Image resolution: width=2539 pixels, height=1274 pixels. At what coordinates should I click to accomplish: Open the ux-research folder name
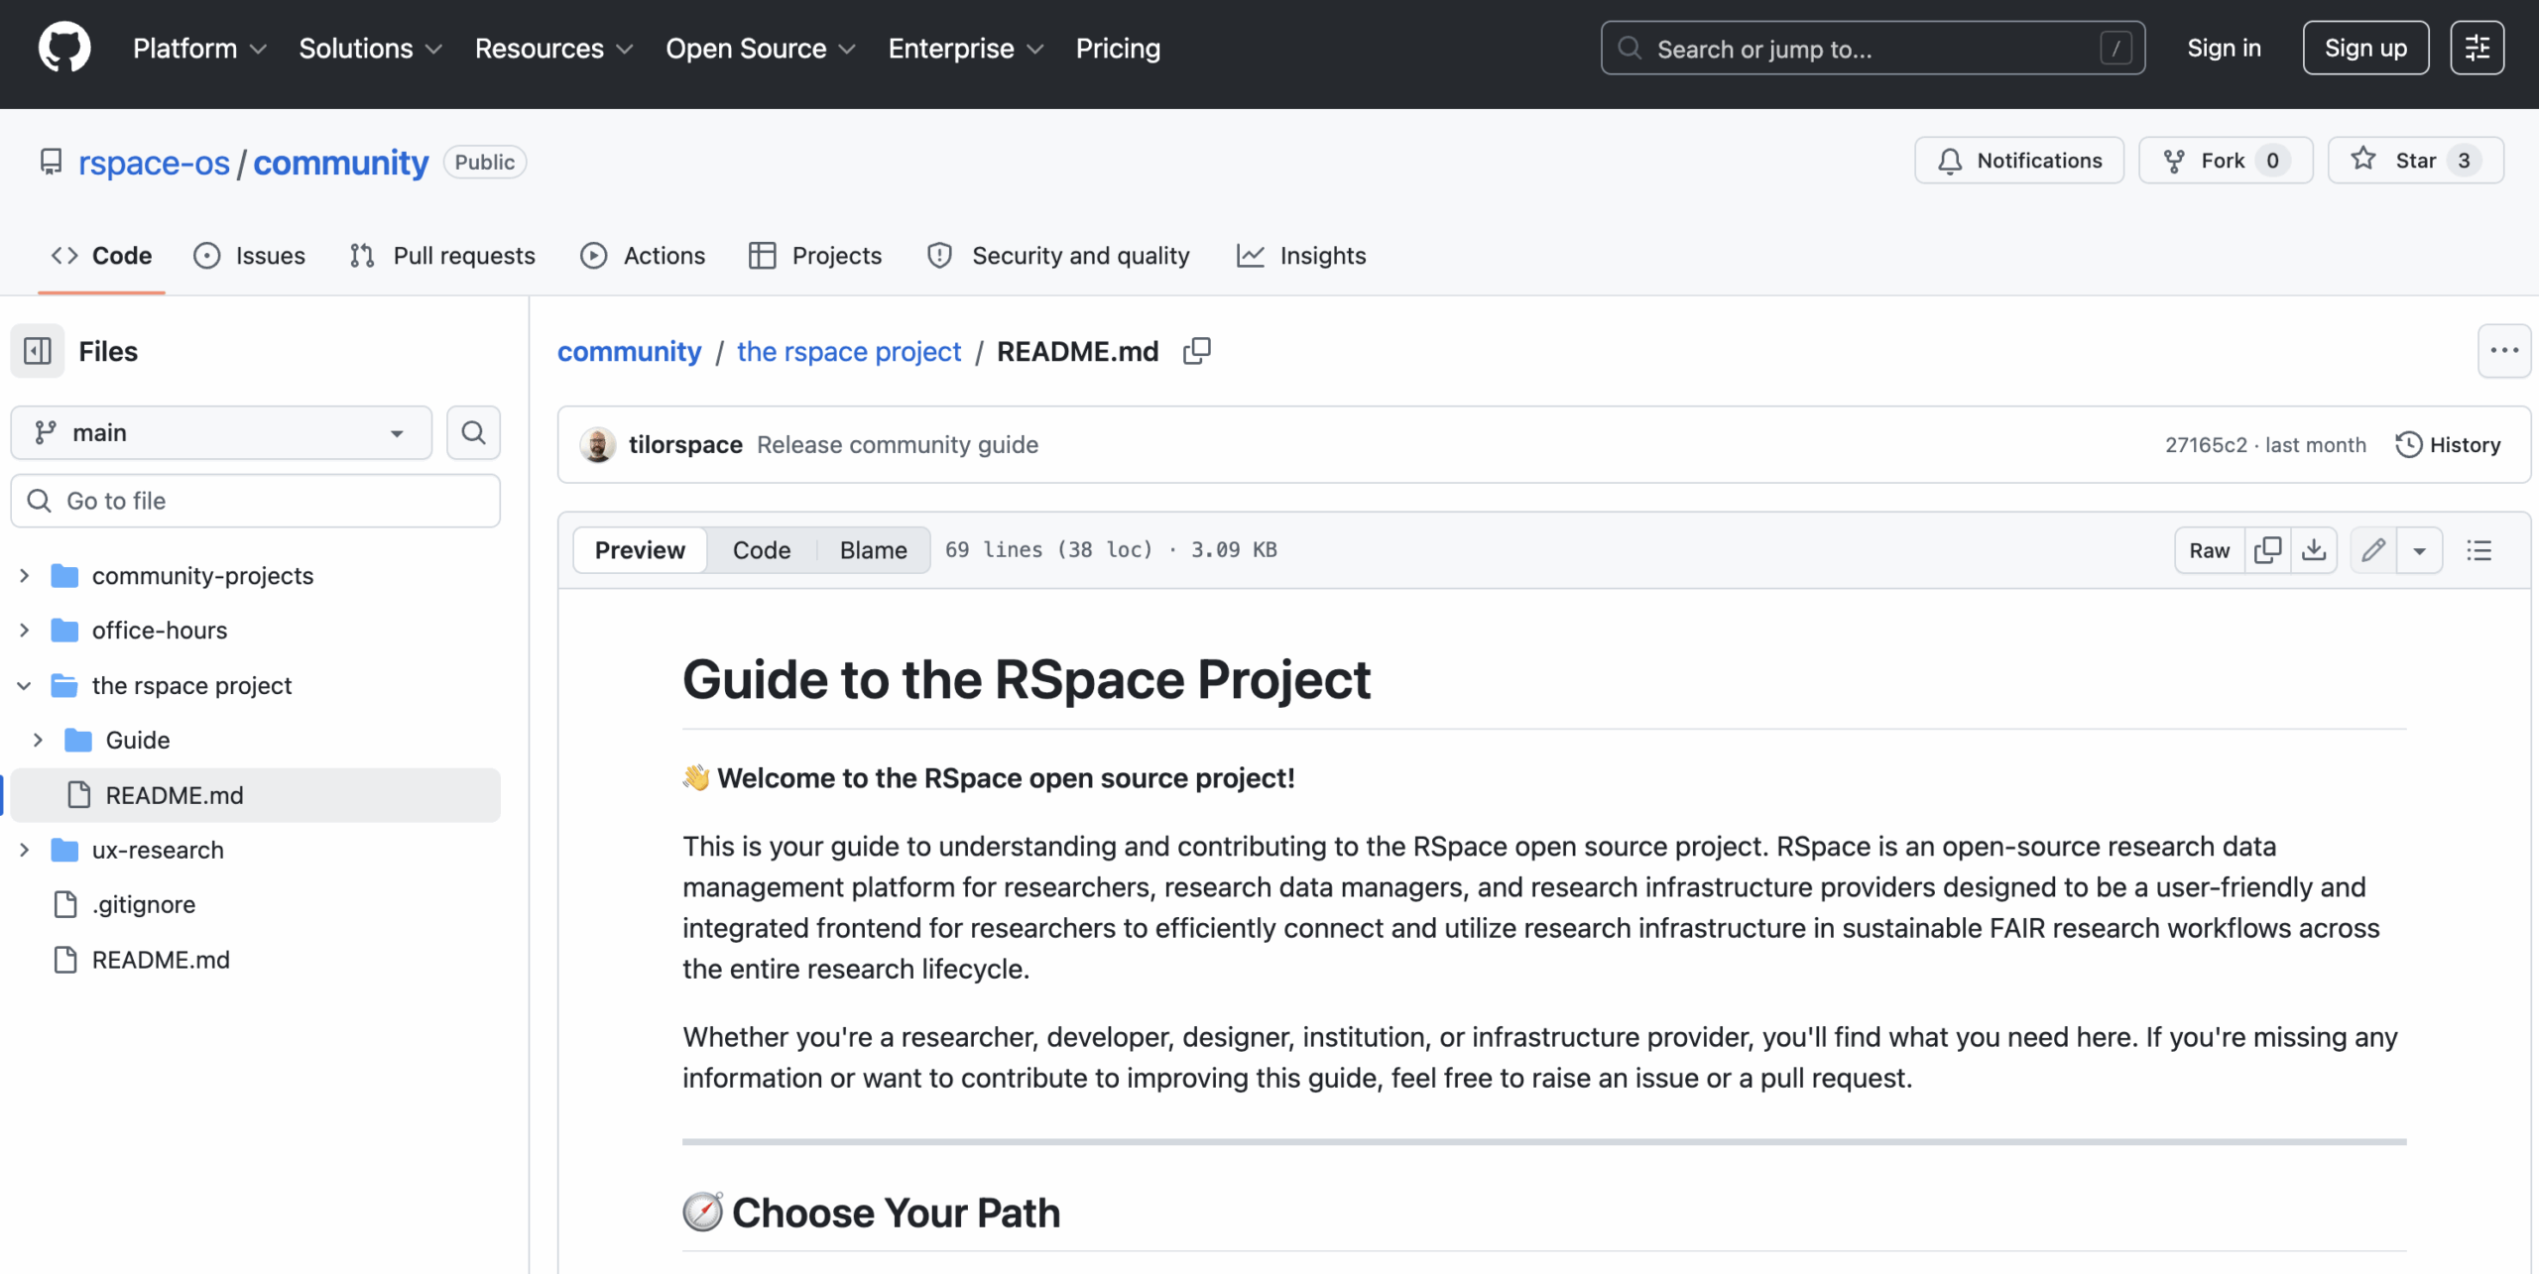(x=158, y=850)
